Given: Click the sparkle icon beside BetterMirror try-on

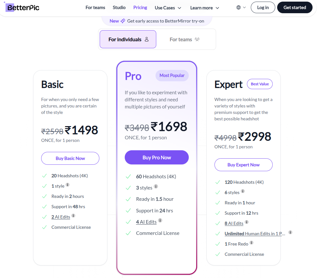Looking at the screenshot, I should (123, 20).
